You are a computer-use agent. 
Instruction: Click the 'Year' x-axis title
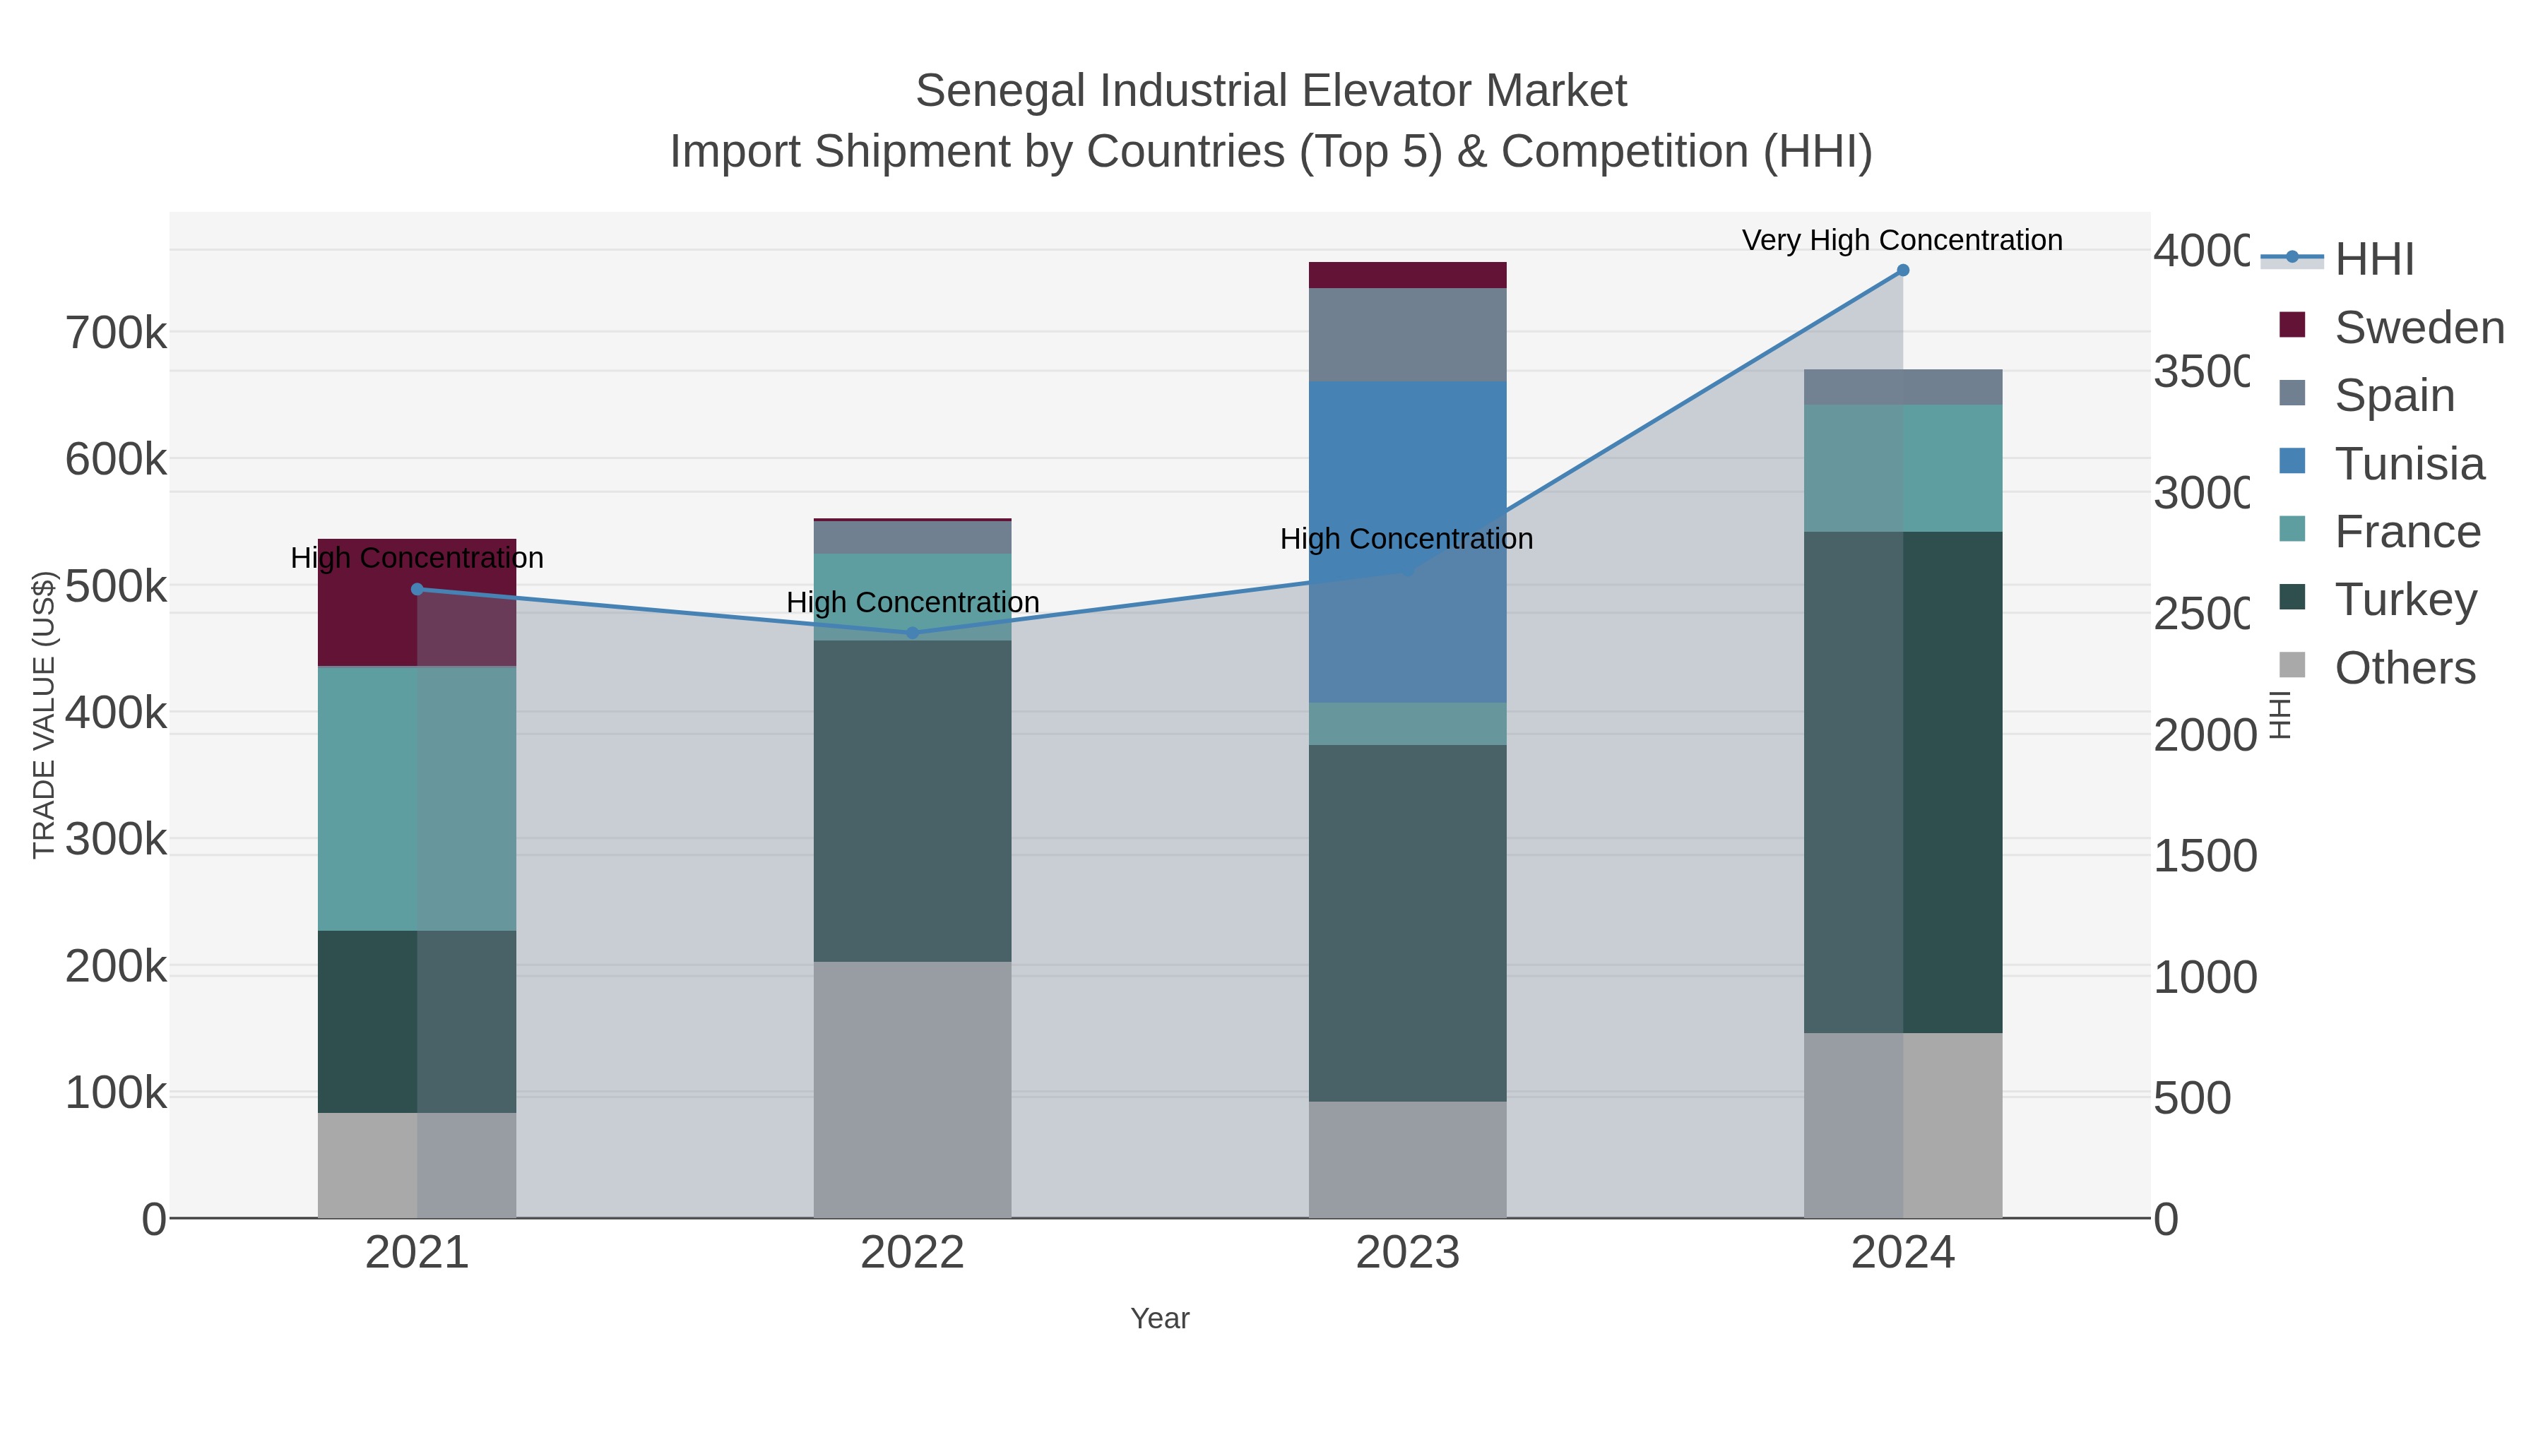tap(1160, 1318)
